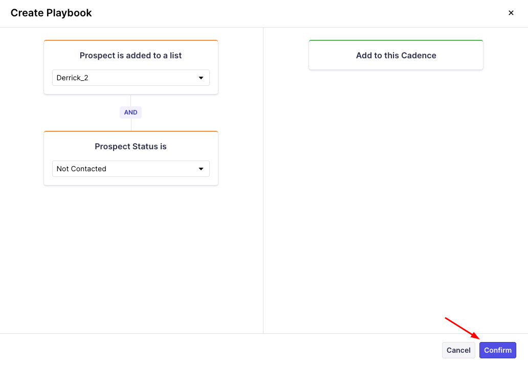Close the Create Playbook dialog
Screen dimensions: 528x365
511,13
